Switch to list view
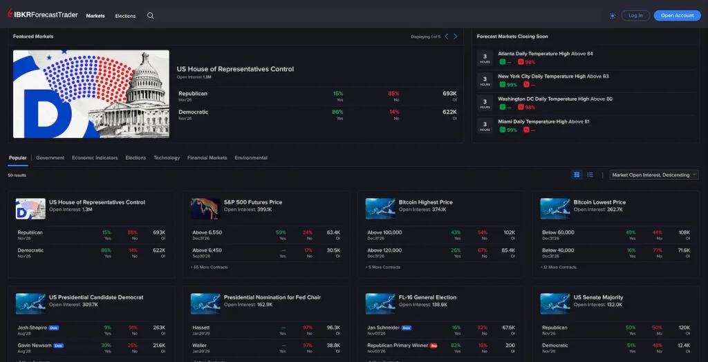This screenshot has width=708, height=362. coord(590,174)
